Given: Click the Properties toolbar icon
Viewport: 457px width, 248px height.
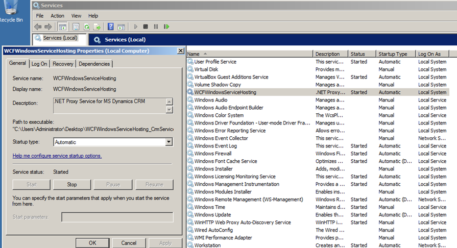Looking at the screenshot, I should [76, 27].
